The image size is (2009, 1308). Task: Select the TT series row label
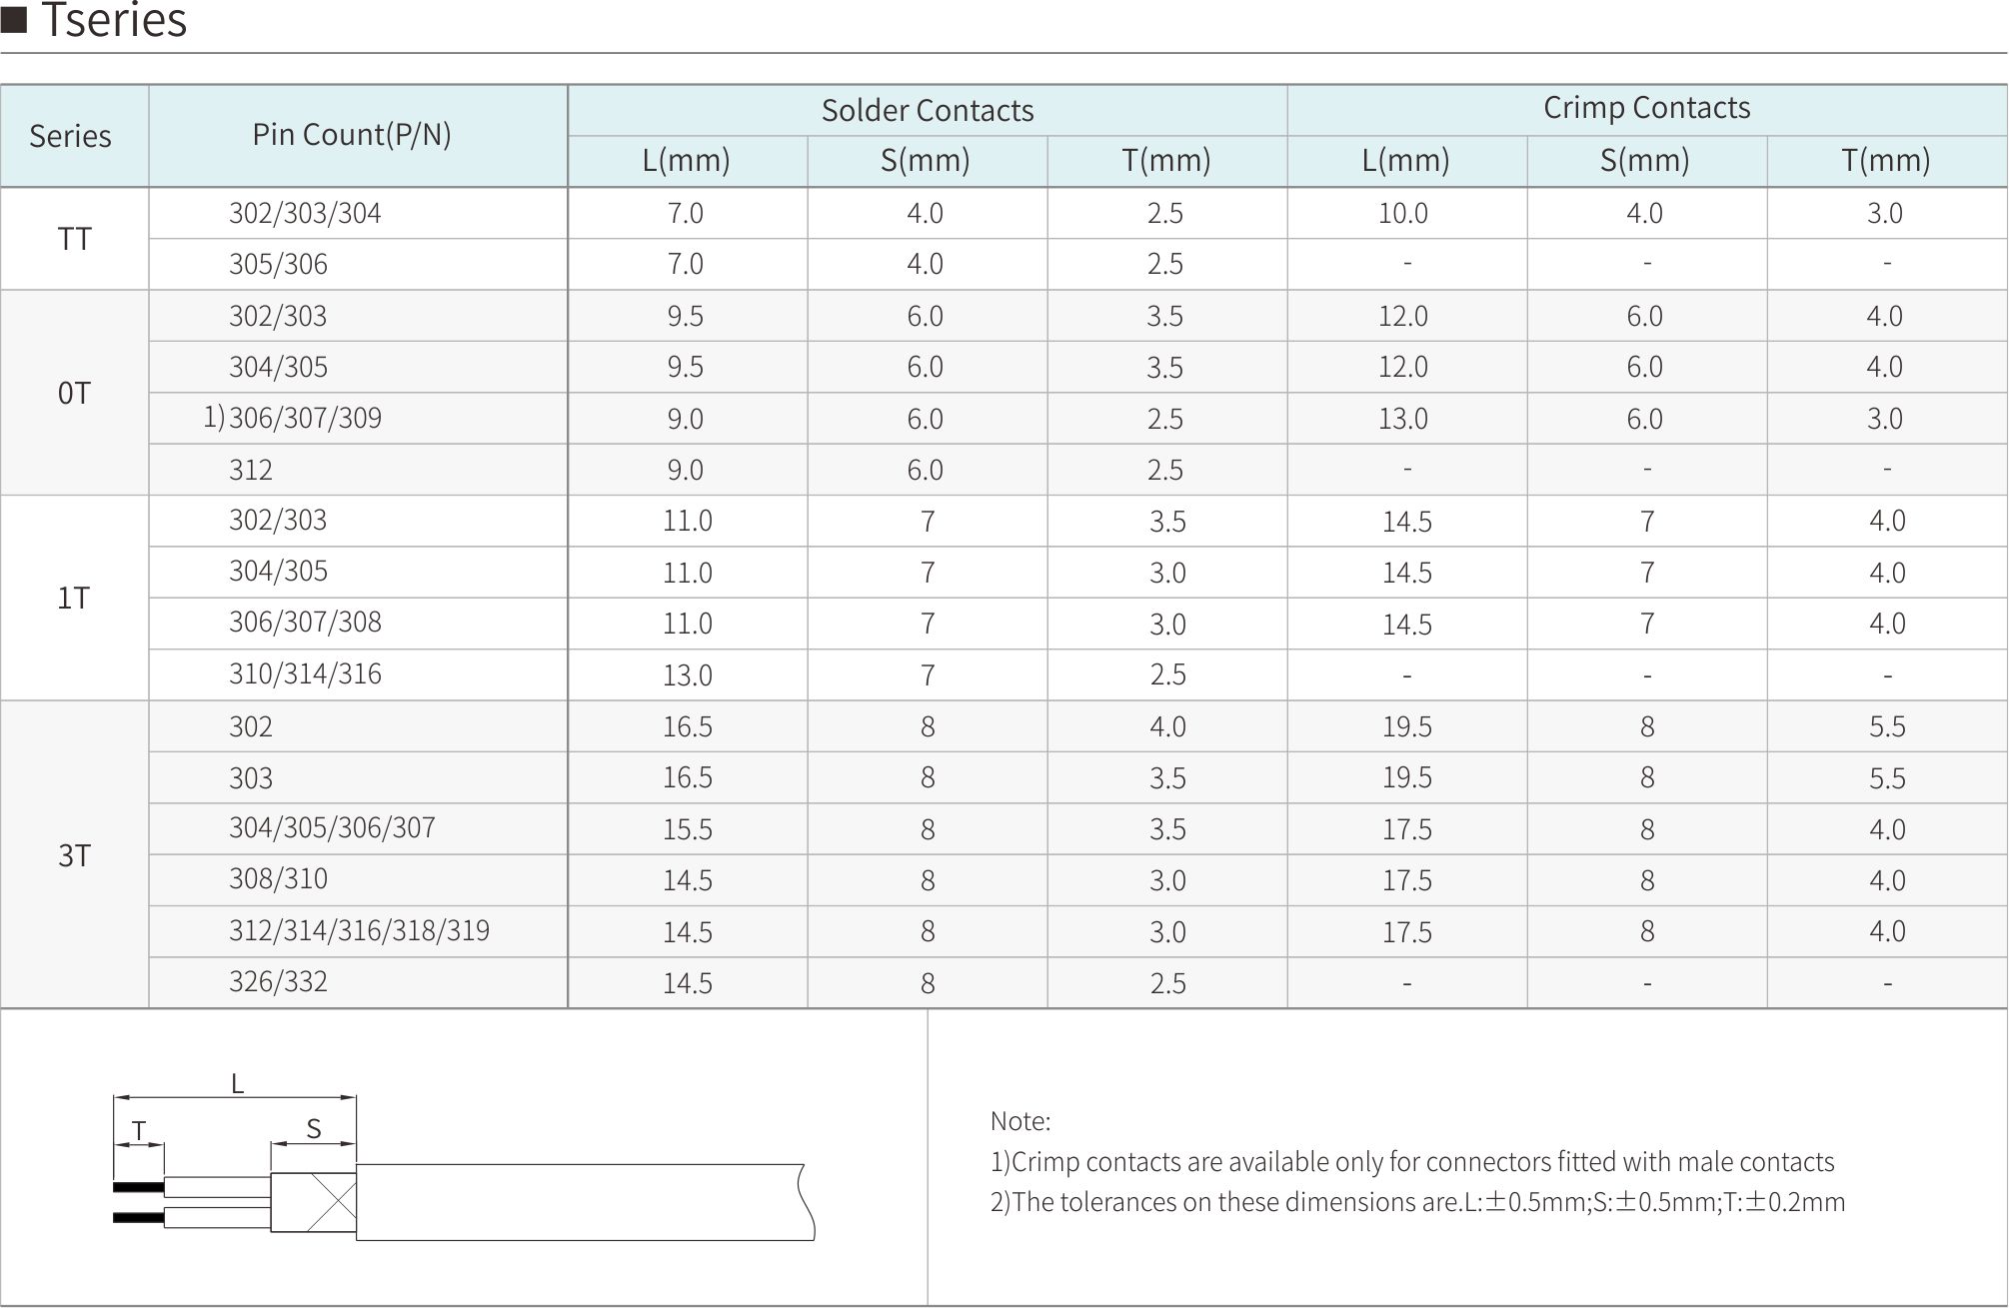tap(74, 239)
